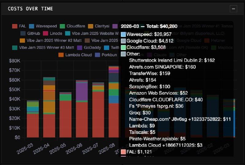
Task: Click the 'Other:' group label in the tooltip
Action: coord(133,54)
